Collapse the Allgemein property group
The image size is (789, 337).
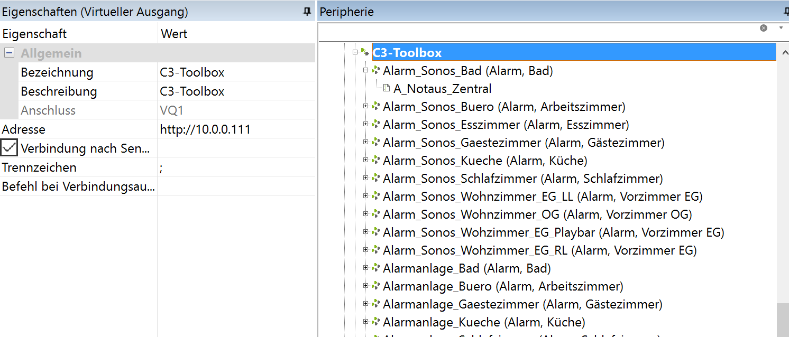pos(9,53)
